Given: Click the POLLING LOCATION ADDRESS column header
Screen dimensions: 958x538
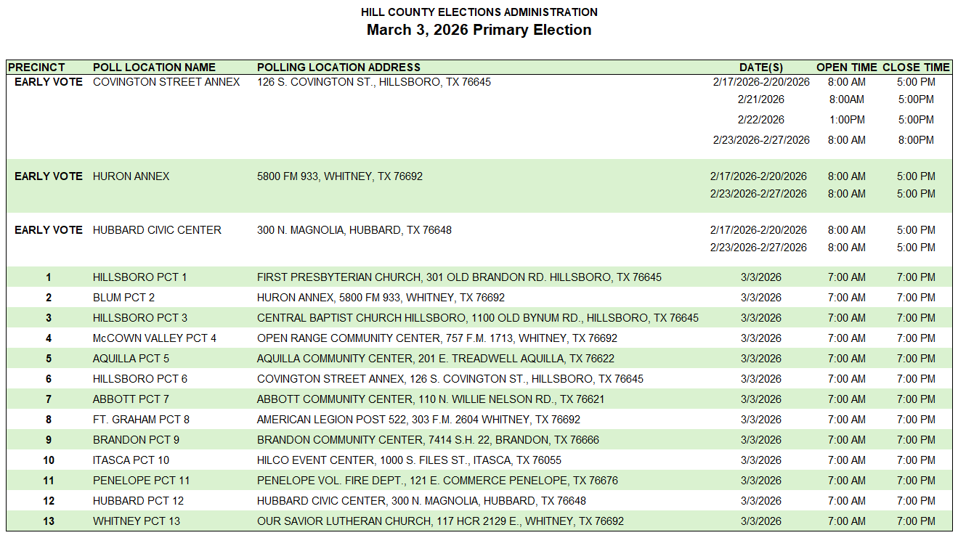Looking at the screenshot, I should 338,68.
